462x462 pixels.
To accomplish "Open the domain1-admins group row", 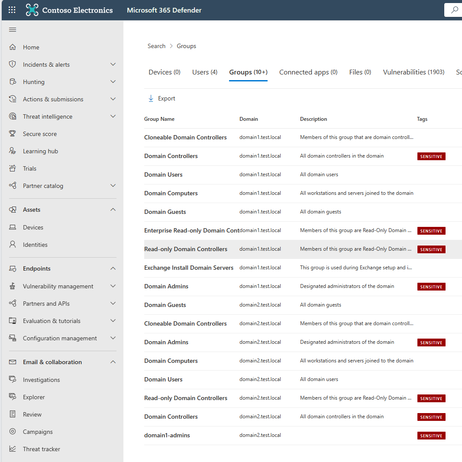I will click(167, 435).
